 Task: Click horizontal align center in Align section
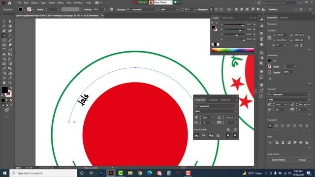283,143
